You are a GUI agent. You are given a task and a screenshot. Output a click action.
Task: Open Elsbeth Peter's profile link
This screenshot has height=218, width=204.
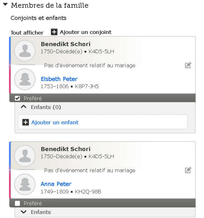(x=59, y=79)
